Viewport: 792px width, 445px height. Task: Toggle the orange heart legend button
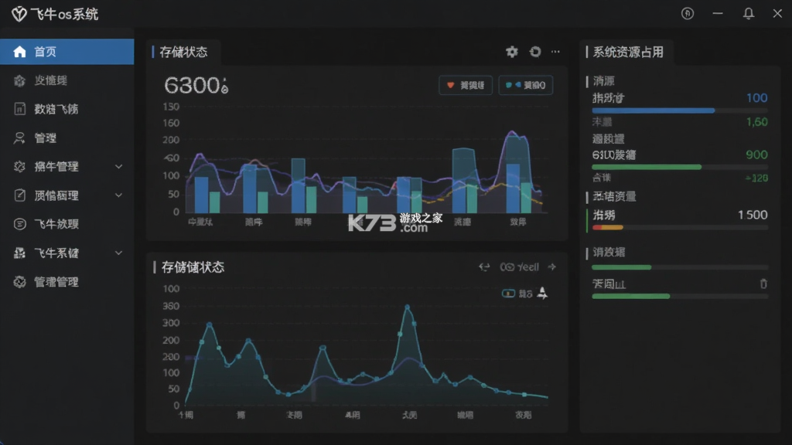click(x=465, y=85)
